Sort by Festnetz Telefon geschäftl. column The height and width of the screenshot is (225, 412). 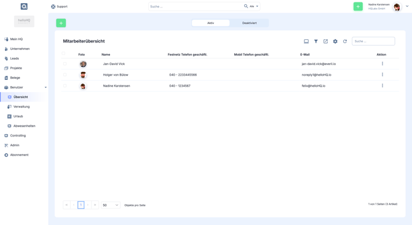[188, 55]
